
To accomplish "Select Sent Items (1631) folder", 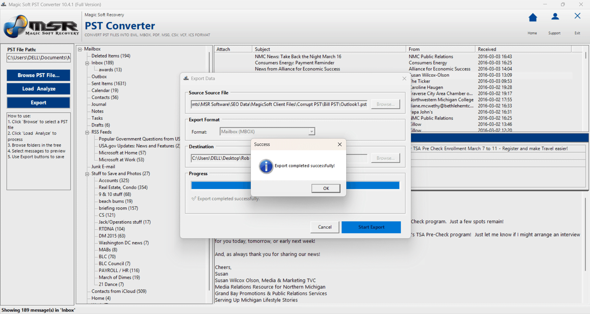I will 109,83.
